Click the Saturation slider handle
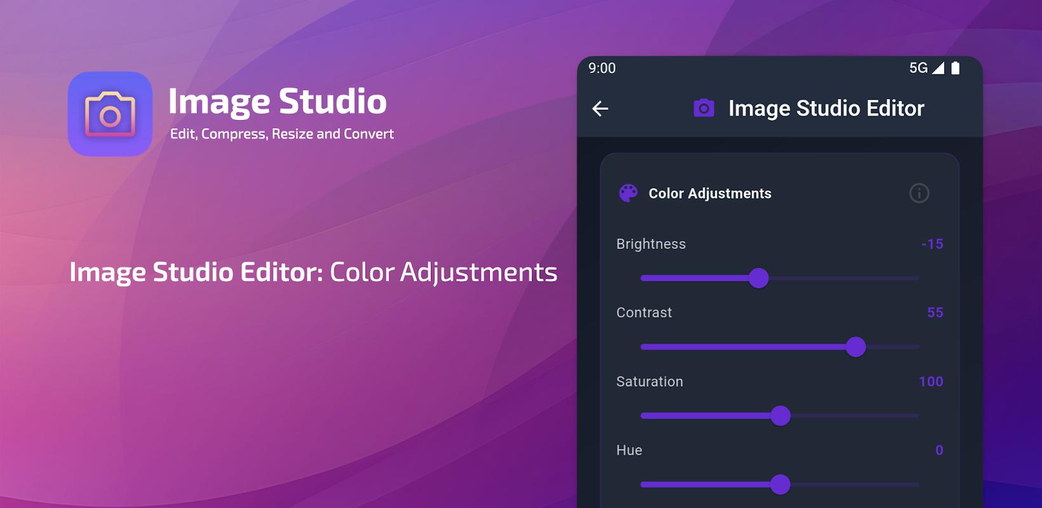Screen dimensions: 1042x508 (x=780, y=416)
